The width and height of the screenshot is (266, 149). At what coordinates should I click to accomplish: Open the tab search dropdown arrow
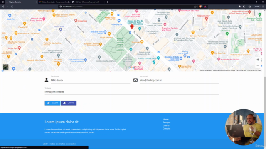click(244, 2)
